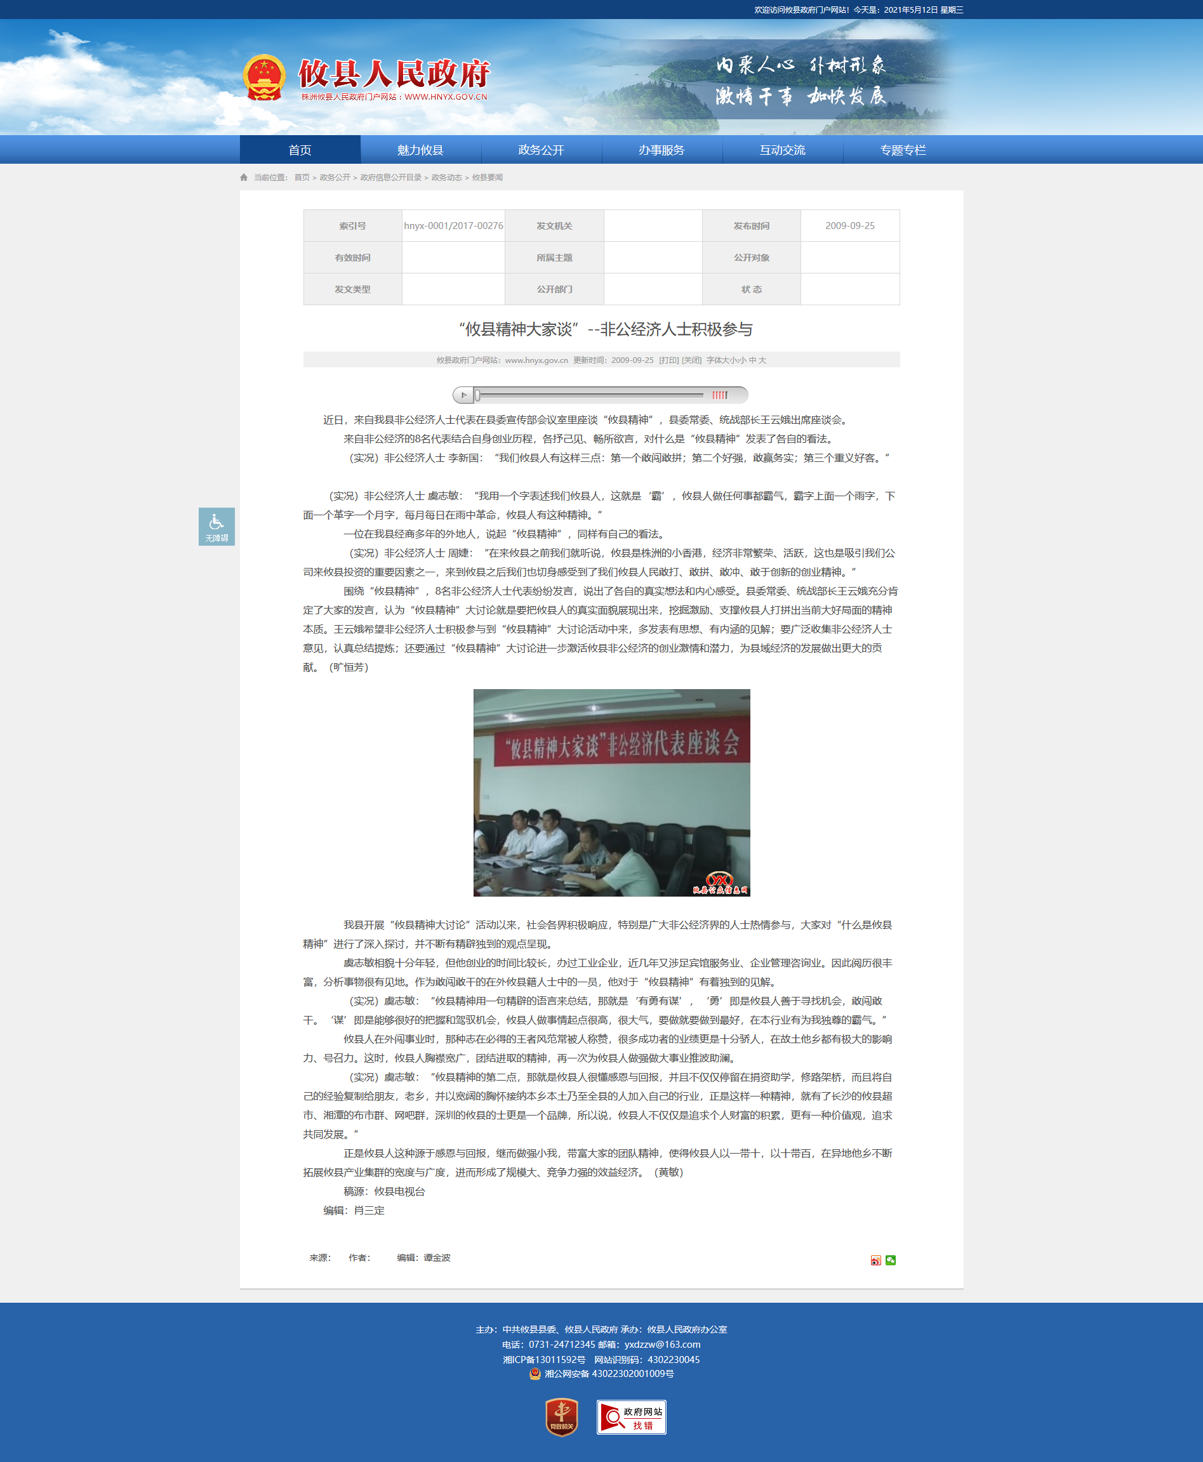Set font size to 大
Image resolution: width=1203 pixels, height=1462 pixels.
[x=762, y=360]
